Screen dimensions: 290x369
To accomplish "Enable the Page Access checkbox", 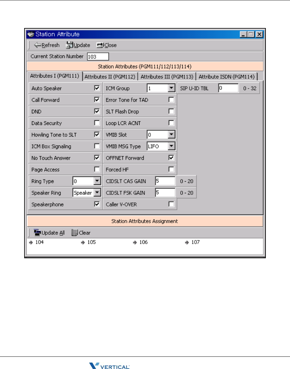I will tap(97, 169).
